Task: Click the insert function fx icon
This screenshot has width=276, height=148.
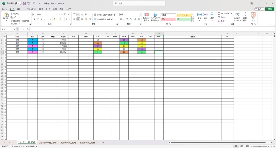Action: [27, 29]
